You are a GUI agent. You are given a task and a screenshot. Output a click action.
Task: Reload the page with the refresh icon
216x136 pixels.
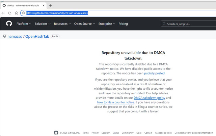10,13
